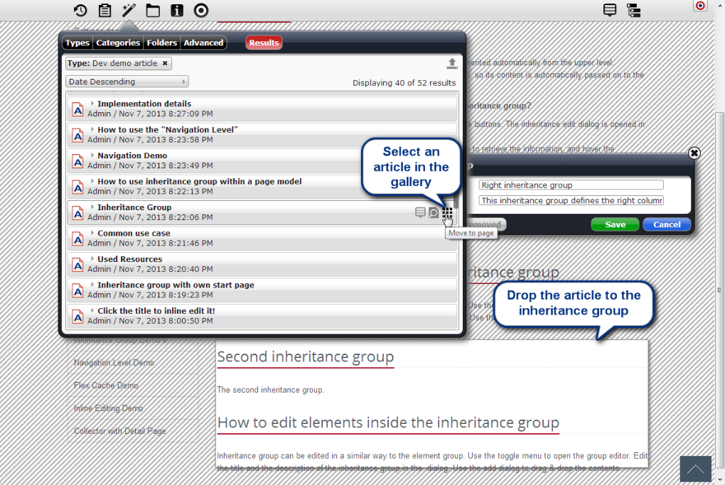The height and width of the screenshot is (485, 725).
Task: Open the clipboard icon in top toolbar
Action: pyautogui.click(x=105, y=10)
